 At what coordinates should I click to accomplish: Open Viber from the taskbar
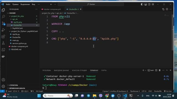tap(101, 96)
